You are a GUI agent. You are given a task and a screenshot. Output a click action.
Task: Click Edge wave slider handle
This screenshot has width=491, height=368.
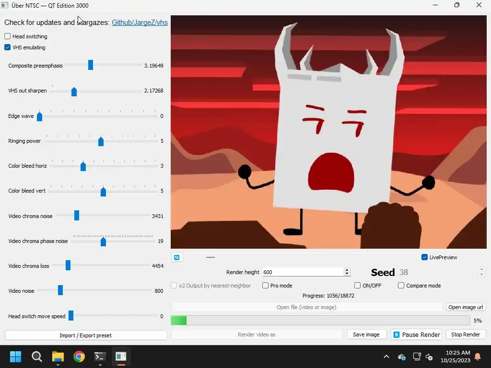tap(39, 116)
